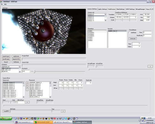This screenshot has width=155, height=124.
Task: Click the top CameraList scroll down arrow
Action: [106, 20]
